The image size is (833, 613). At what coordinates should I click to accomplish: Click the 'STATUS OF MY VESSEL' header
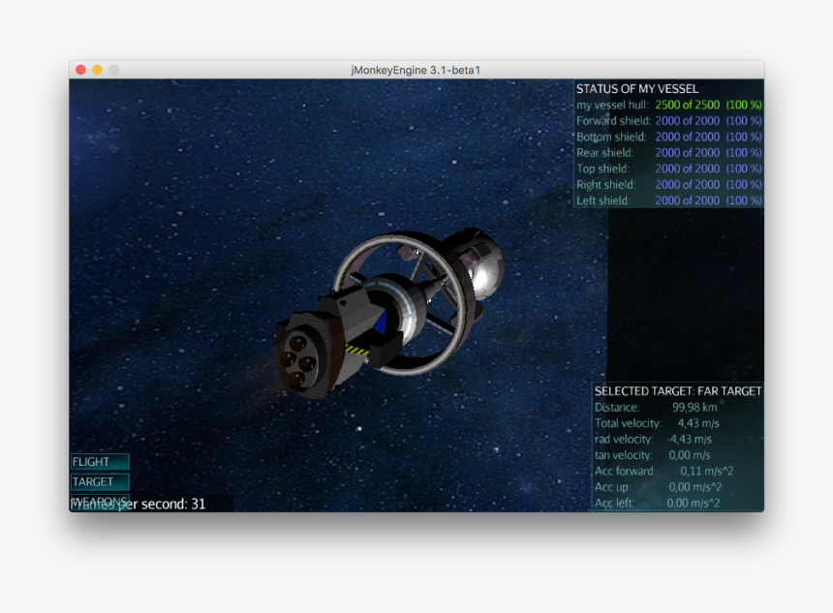637,89
